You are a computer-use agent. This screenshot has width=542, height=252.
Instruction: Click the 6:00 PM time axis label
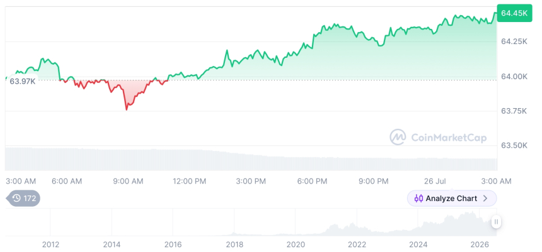pos(313,181)
